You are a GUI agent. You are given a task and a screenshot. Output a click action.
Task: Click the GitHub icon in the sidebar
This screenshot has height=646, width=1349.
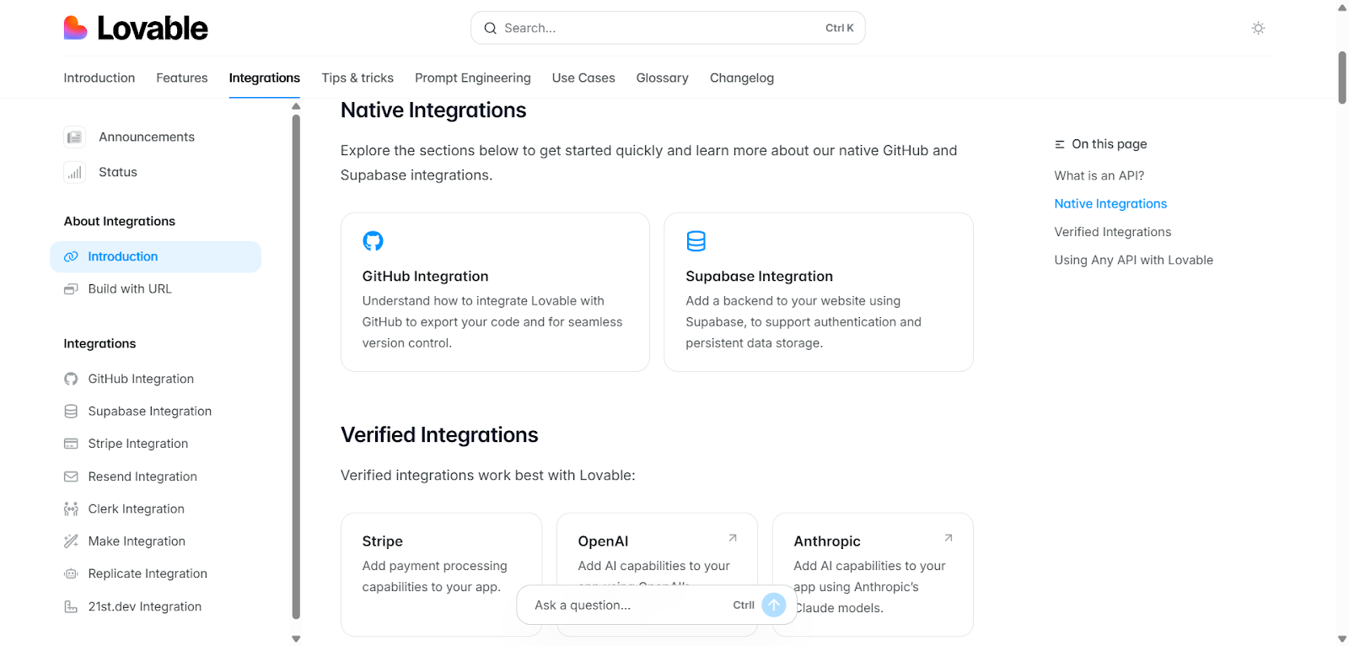[71, 379]
